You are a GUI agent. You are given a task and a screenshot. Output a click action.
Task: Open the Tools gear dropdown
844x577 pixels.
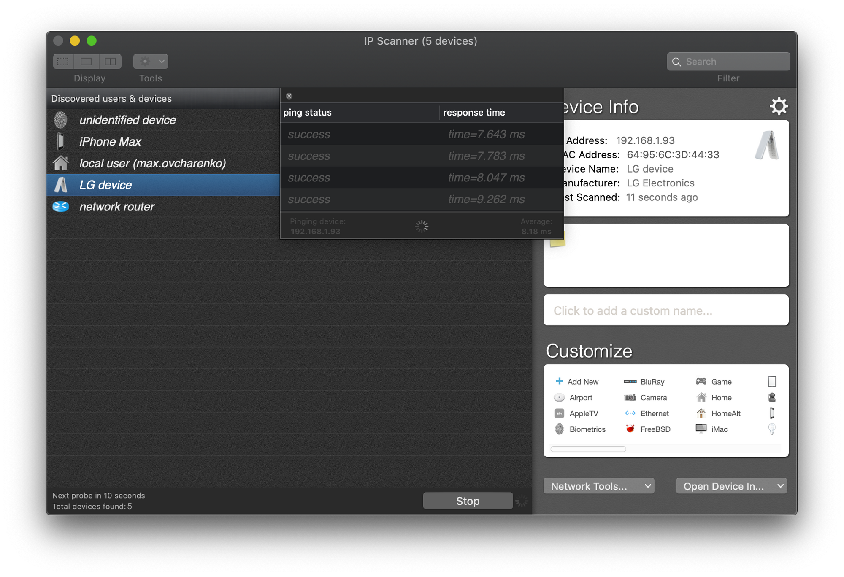pyautogui.click(x=151, y=62)
